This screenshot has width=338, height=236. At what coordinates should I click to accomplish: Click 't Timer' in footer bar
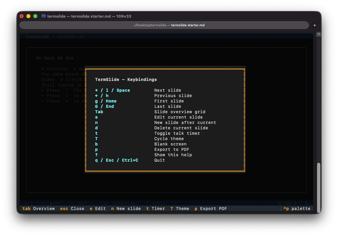pos(156,209)
